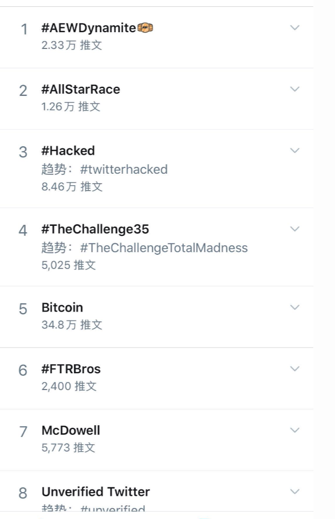Expand the chevron next to #AllStarRace
The height and width of the screenshot is (519, 335).
click(295, 88)
